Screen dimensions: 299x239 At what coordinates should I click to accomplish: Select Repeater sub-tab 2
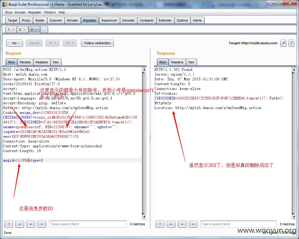pyautogui.click(x=20, y=30)
